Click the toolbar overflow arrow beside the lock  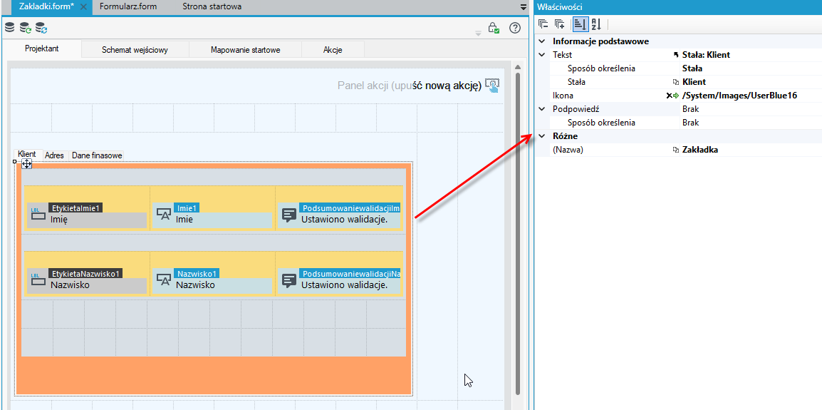click(478, 34)
